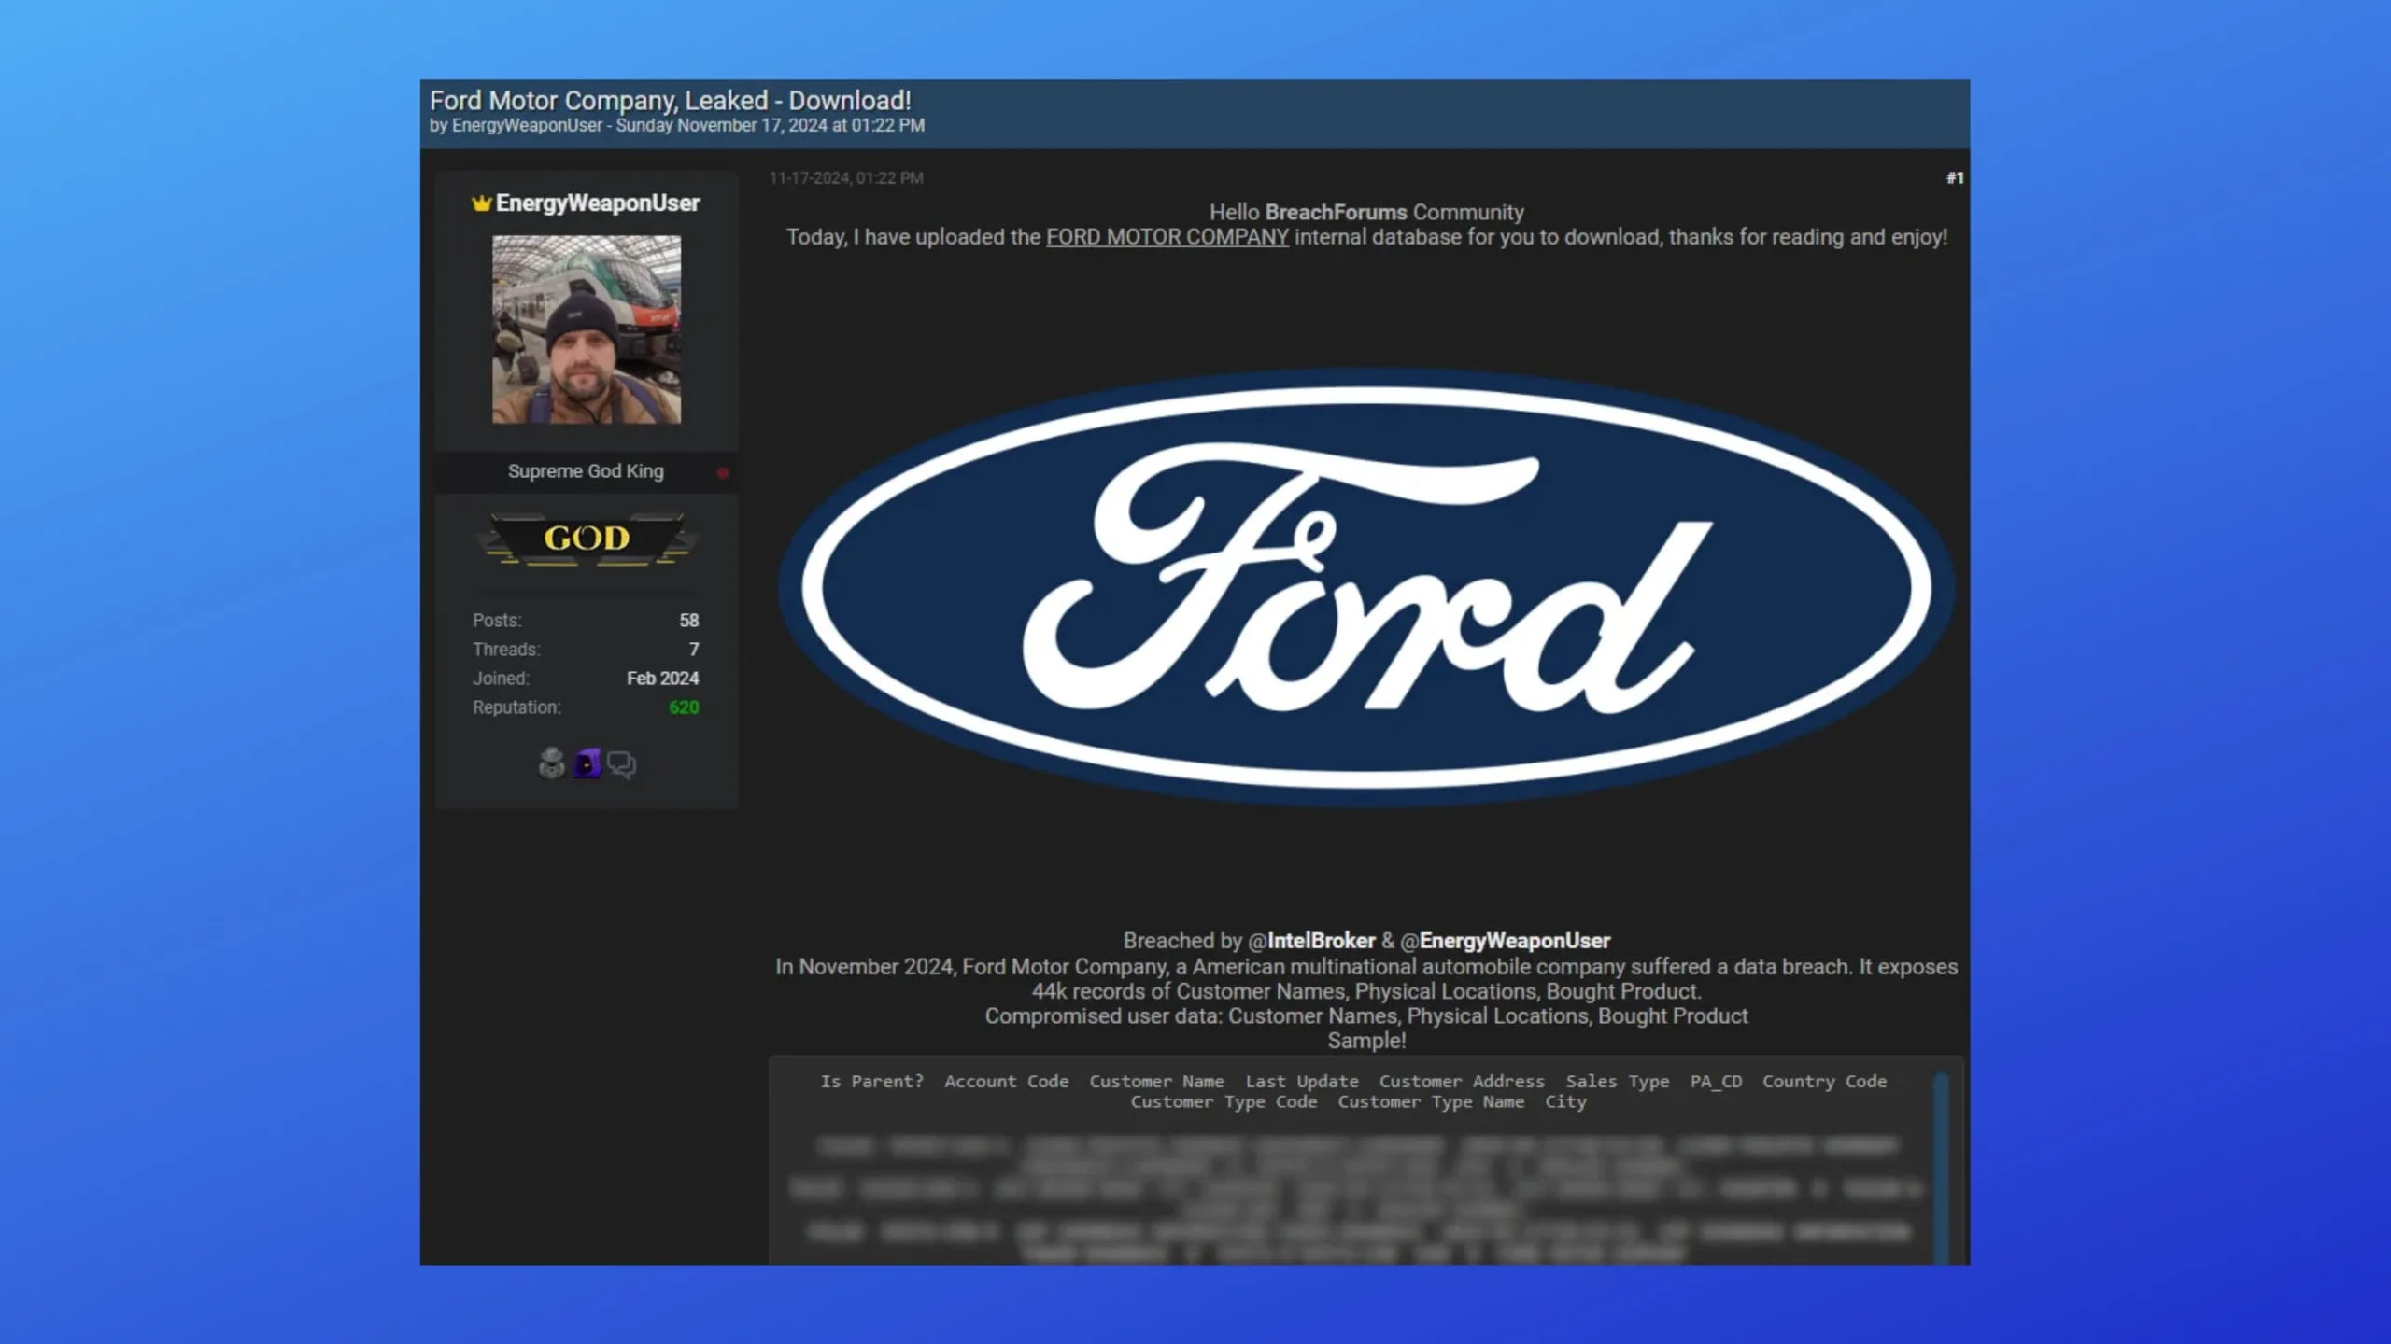Click the GOD rank badge
Image resolution: width=2391 pixels, height=1344 pixels.
pos(587,539)
